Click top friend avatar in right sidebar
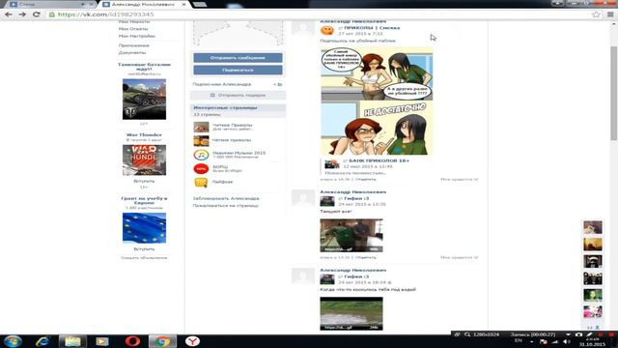 (x=593, y=227)
